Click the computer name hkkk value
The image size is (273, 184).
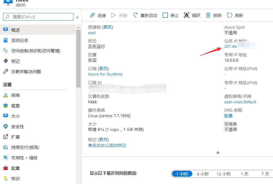tap(92, 102)
